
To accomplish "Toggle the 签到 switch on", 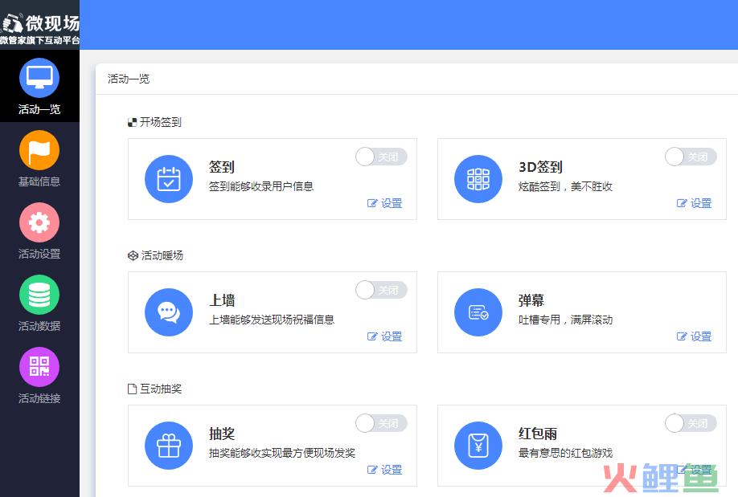I will tap(381, 157).
